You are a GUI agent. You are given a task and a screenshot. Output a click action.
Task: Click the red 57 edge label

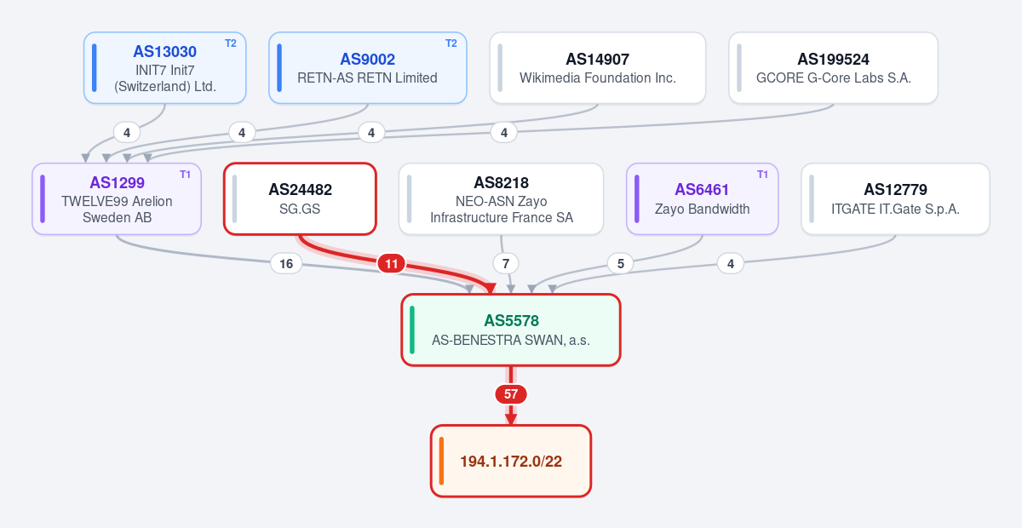pyautogui.click(x=511, y=394)
